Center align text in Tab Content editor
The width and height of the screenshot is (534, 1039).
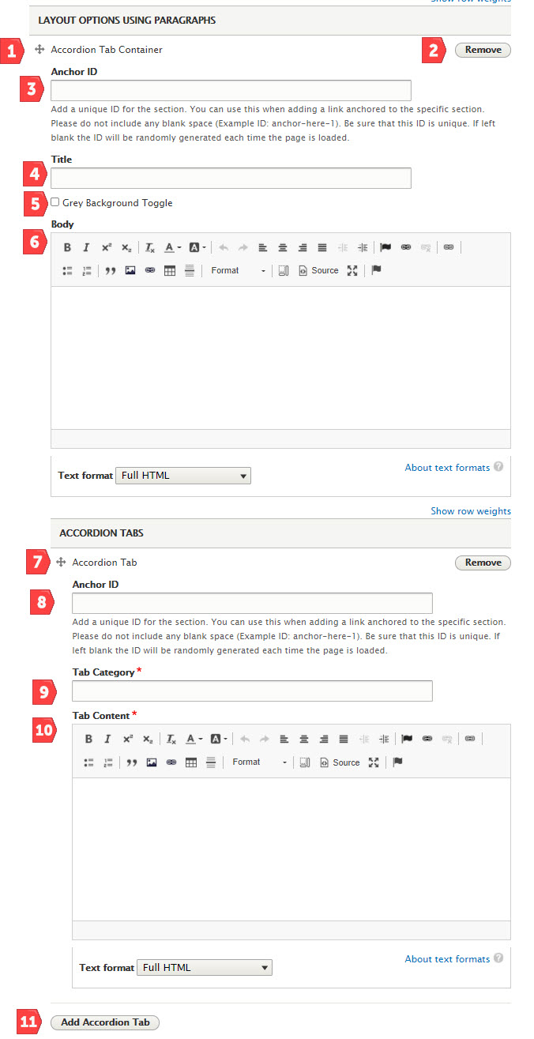click(304, 740)
